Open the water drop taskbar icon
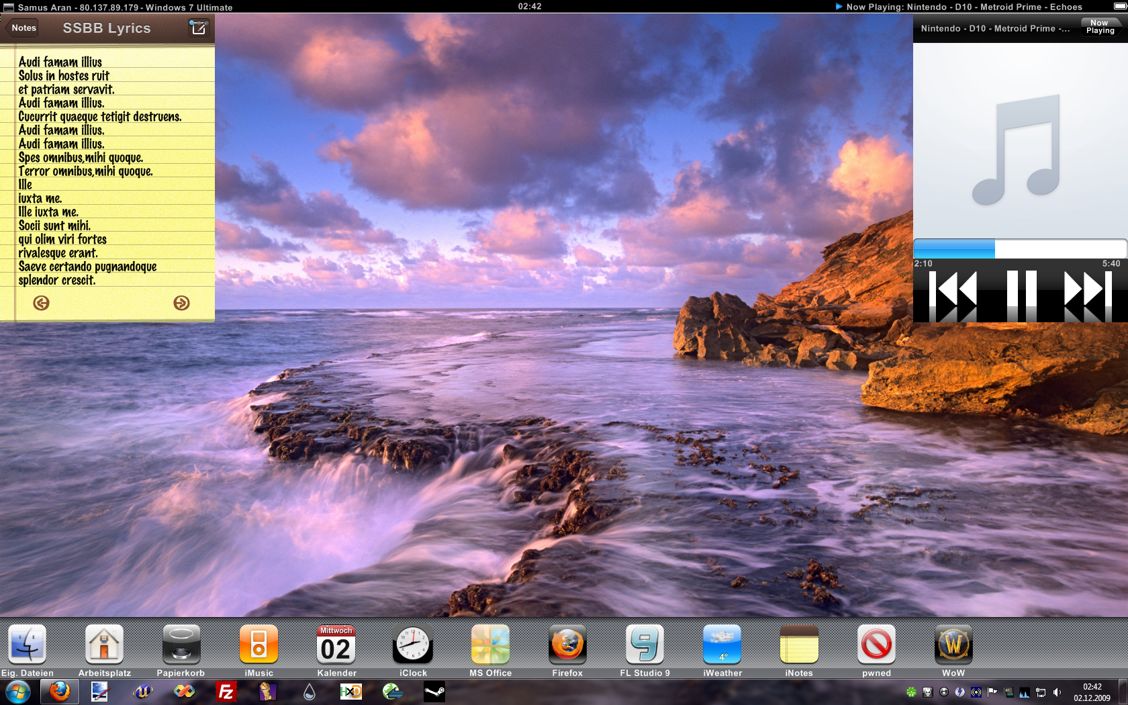This screenshot has height=705, width=1128. pyautogui.click(x=310, y=692)
